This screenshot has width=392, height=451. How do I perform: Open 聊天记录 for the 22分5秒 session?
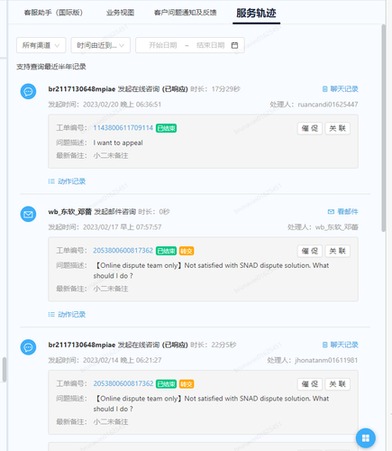341,345
